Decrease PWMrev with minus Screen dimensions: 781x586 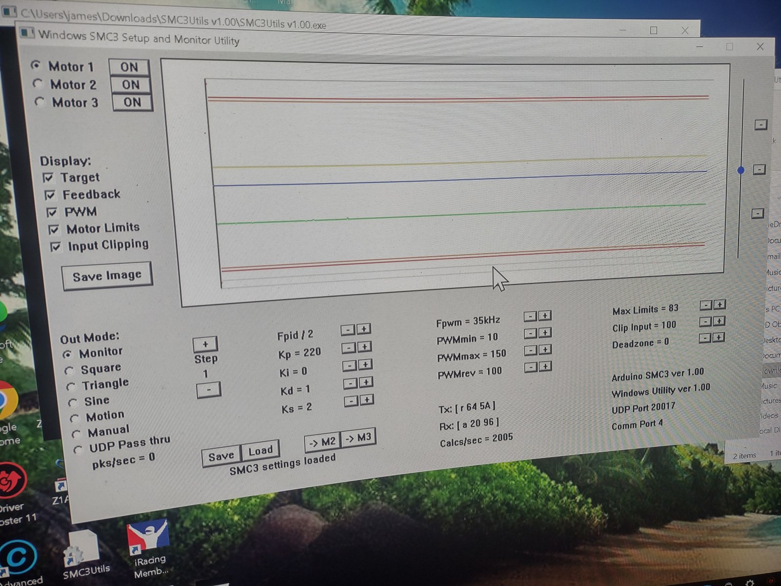point(531,368)
